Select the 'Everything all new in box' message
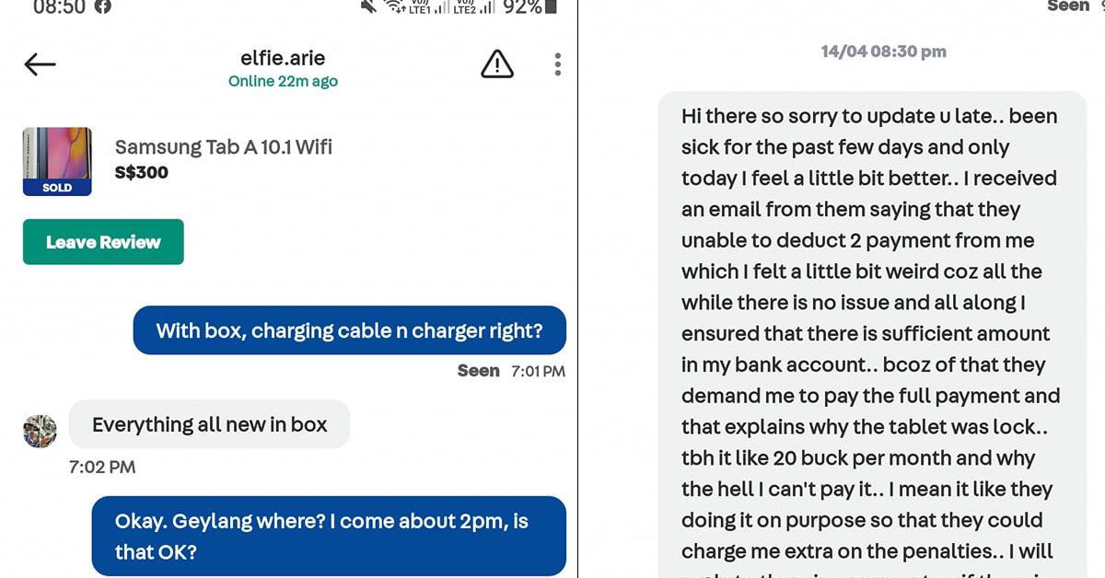Image resolution: width=1105 pixels, height=578 pixels. point(209,424)
